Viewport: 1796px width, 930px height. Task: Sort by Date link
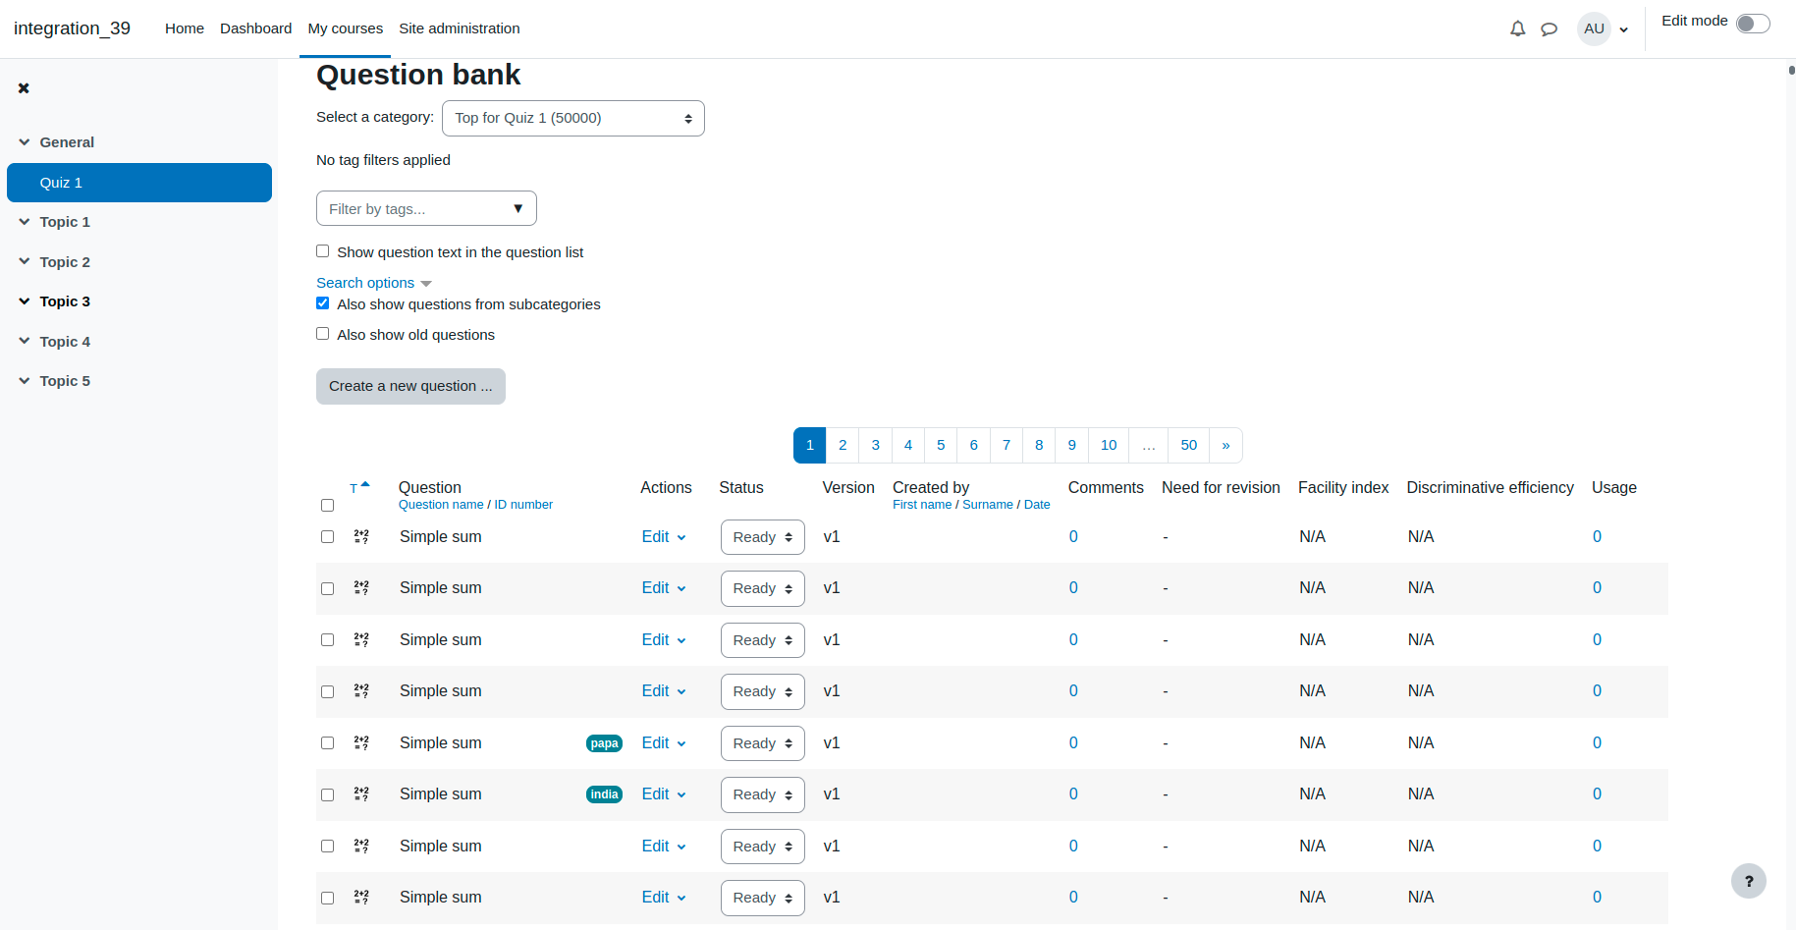(1037, 505)
